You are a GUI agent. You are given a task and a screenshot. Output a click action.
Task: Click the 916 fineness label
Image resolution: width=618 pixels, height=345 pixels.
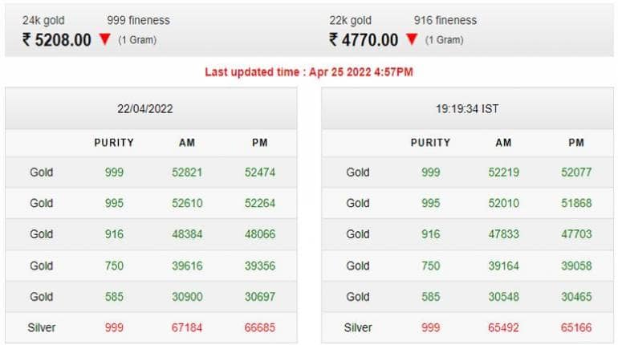(x=445, y=20)
